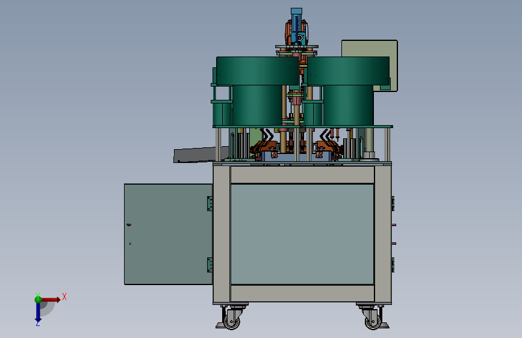Select the open cabinet door on left

pos(168,234)
